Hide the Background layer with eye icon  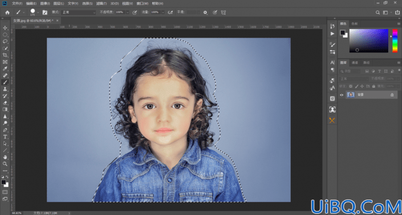pyautogui.click(x=342, y=95)
